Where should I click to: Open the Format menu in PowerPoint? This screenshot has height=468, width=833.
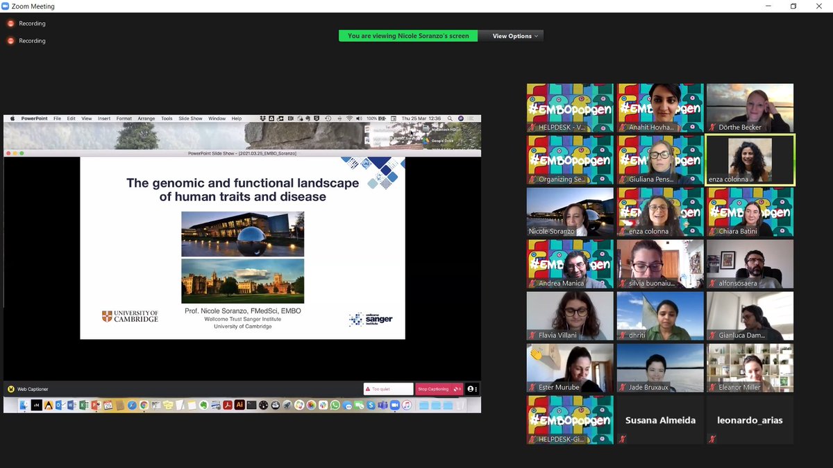point(124,119)
